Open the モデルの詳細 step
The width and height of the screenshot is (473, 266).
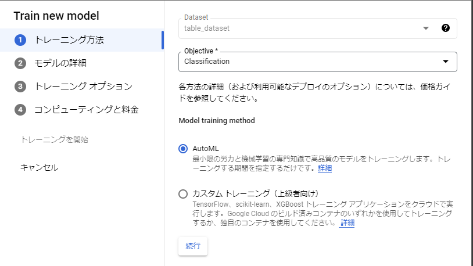click(x=60, y=63)
